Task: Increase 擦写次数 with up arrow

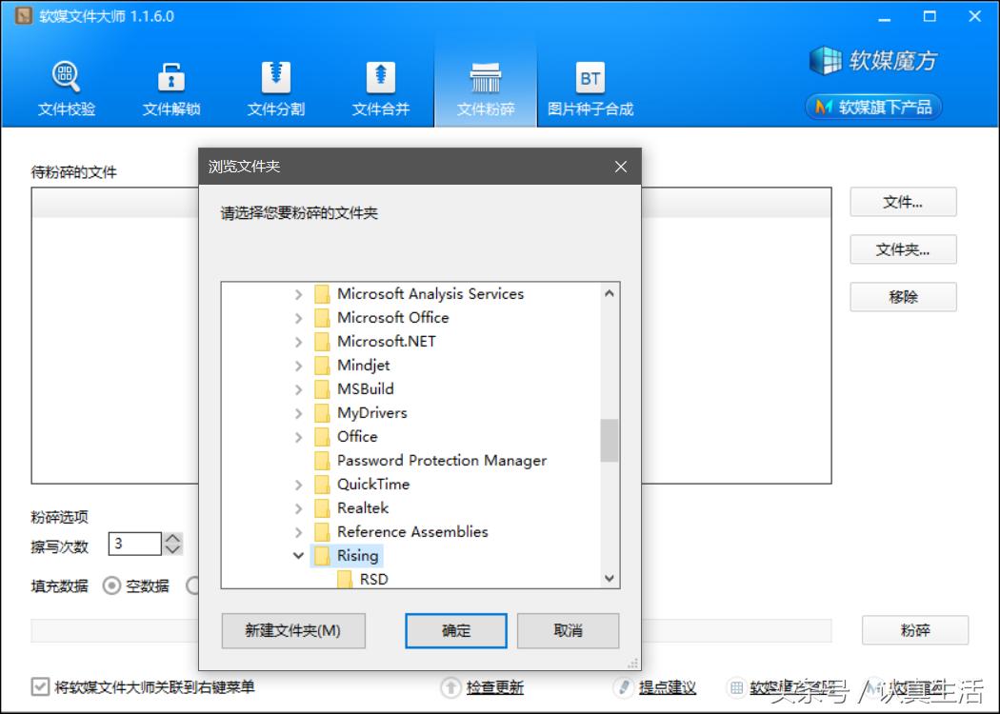Action: [172, 538]
